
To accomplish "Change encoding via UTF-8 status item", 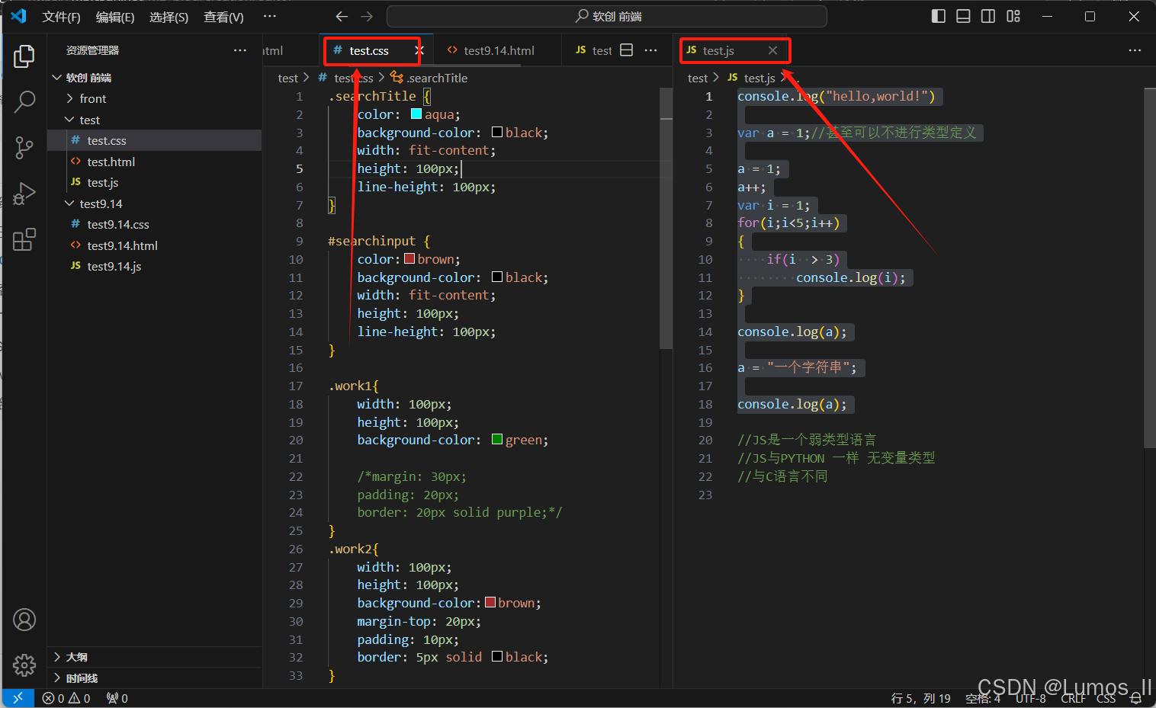I will pos(1031,698).
